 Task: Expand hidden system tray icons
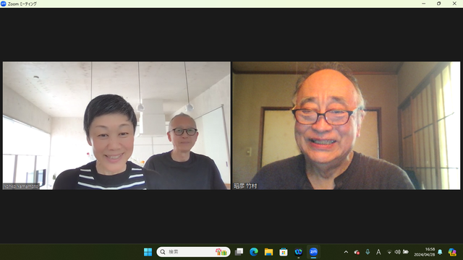346,252
